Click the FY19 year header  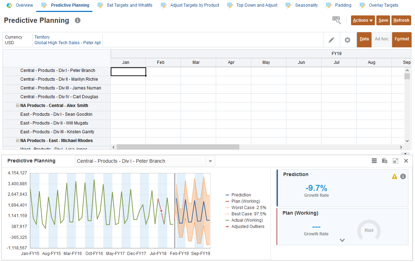click(336, 54)
